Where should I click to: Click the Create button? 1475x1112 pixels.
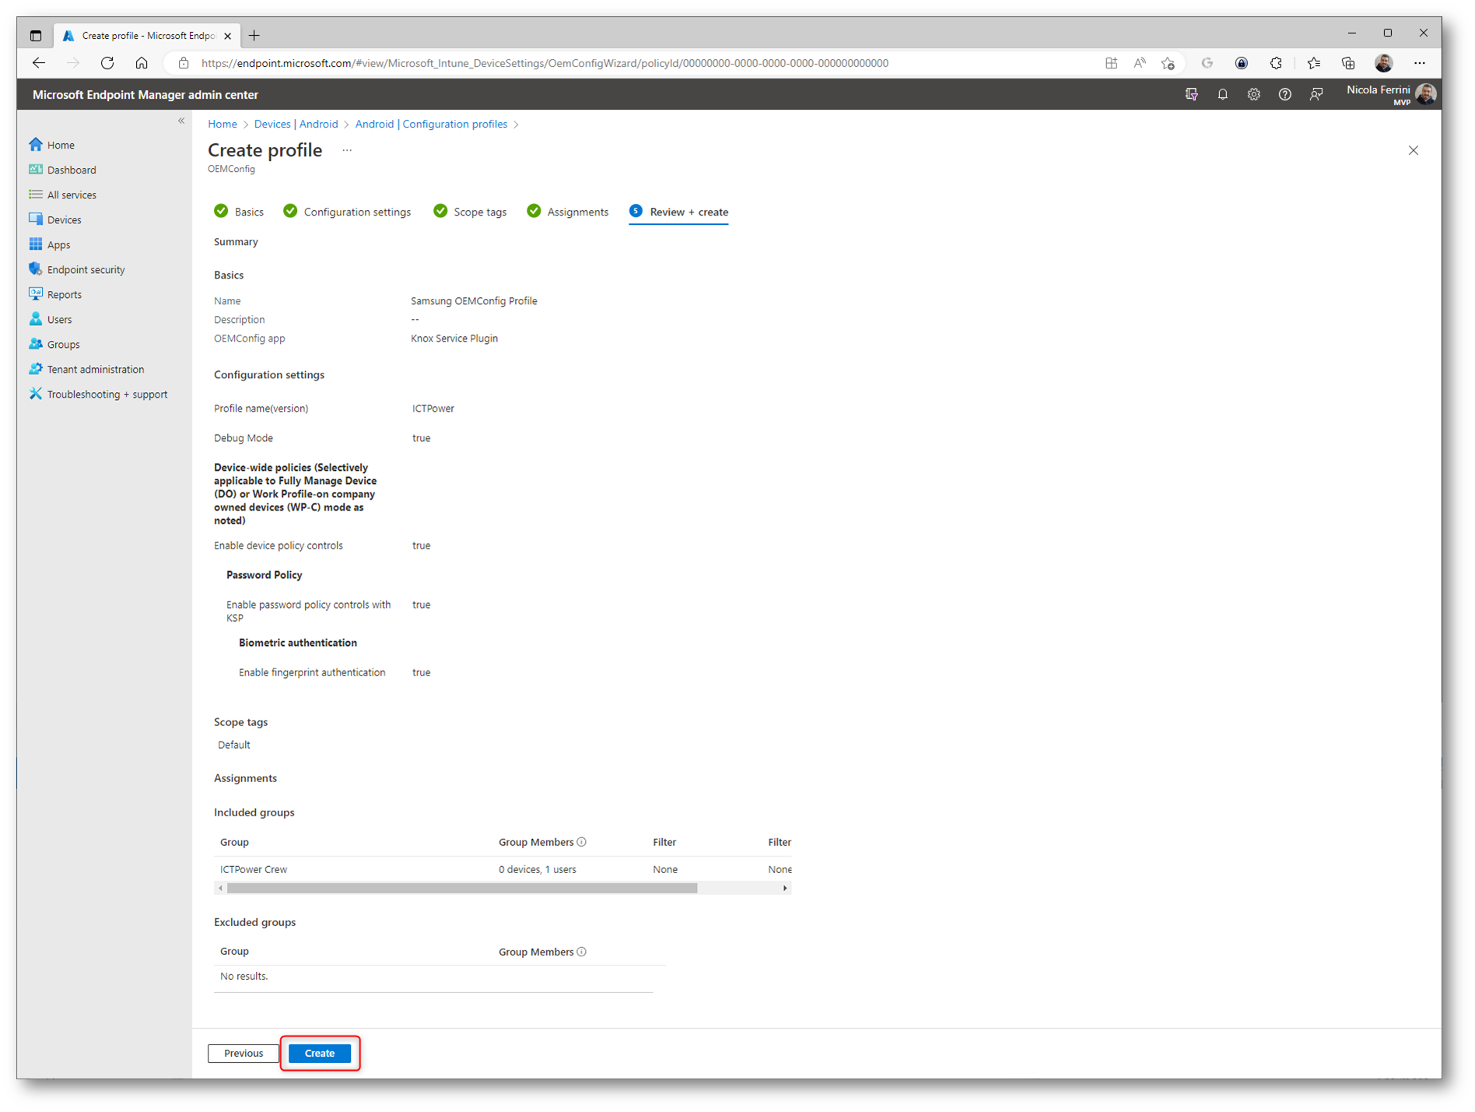(320, 1053)
